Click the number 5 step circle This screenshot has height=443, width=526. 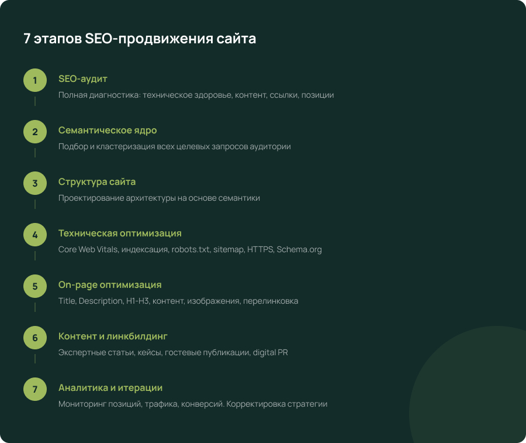tap(35, 286)
